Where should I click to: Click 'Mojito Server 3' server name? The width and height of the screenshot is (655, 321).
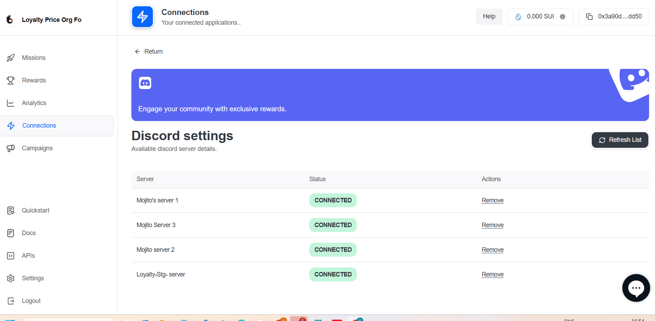(156, 225)
